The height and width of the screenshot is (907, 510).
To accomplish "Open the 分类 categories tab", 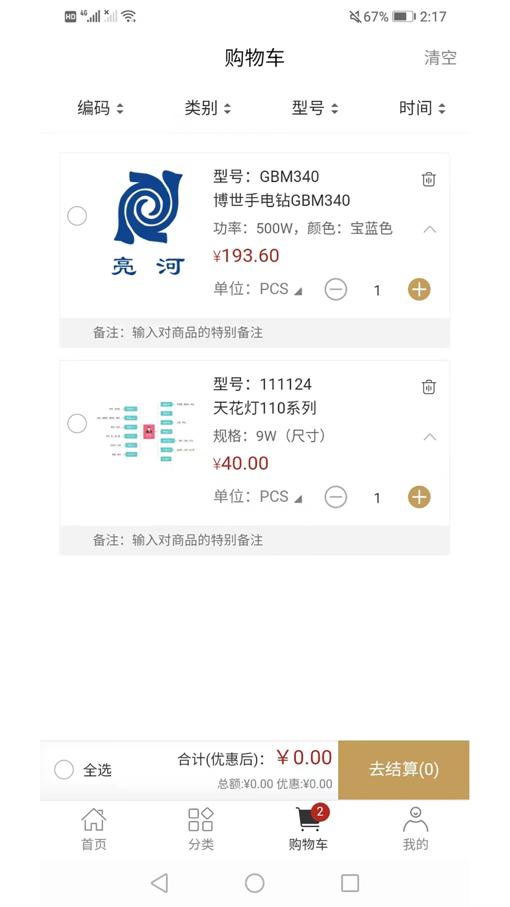I will pos(201,828).
